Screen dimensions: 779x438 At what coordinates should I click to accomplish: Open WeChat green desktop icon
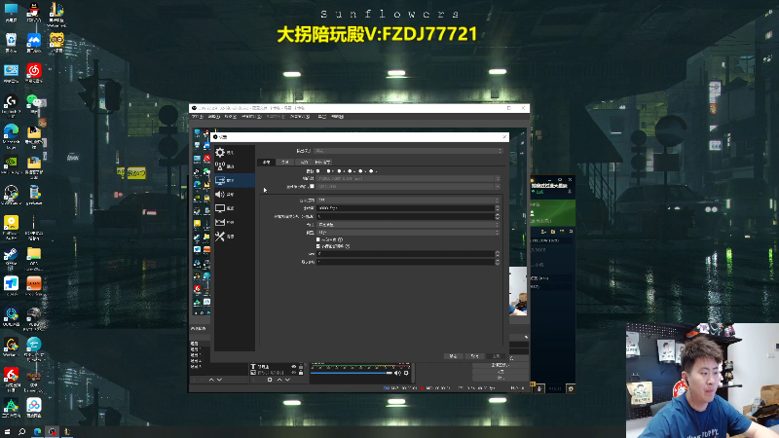[x=33, y=103]
